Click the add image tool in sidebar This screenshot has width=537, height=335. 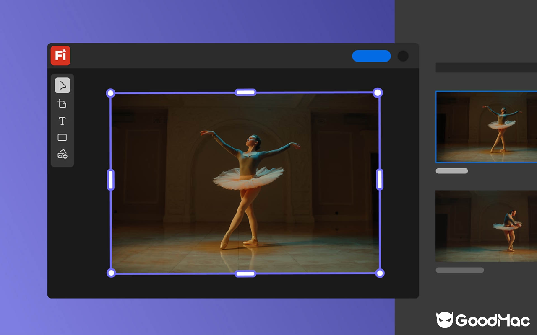click(62, 155)
